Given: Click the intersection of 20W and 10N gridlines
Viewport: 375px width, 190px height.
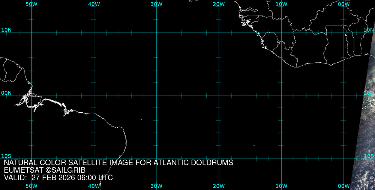Looking at the screenshot, I should [219, 32].
